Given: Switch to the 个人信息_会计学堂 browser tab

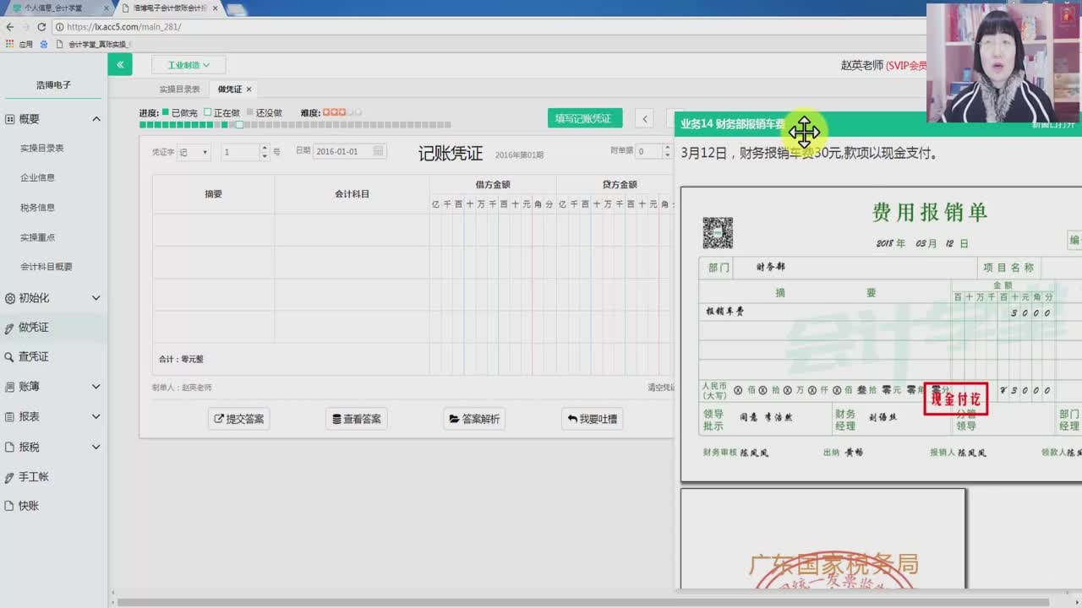Looking at the screenshot, I should tap(52, 8).
